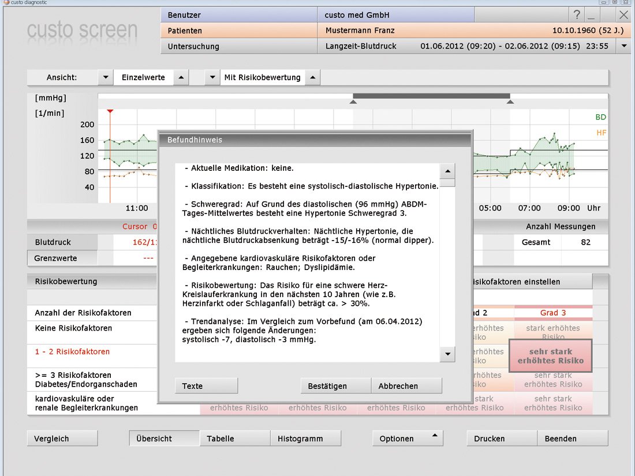Cancel the dialog with Abbrechen
Viewport: 635px width, 476px height.
click(406, 386)
